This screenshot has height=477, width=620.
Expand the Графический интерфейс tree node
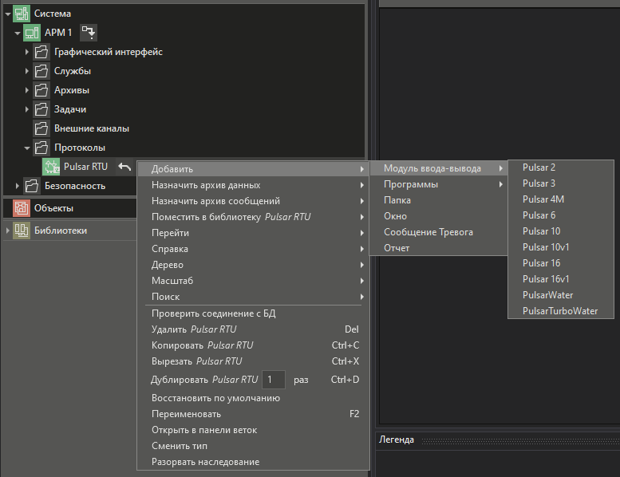pos(27,52)
